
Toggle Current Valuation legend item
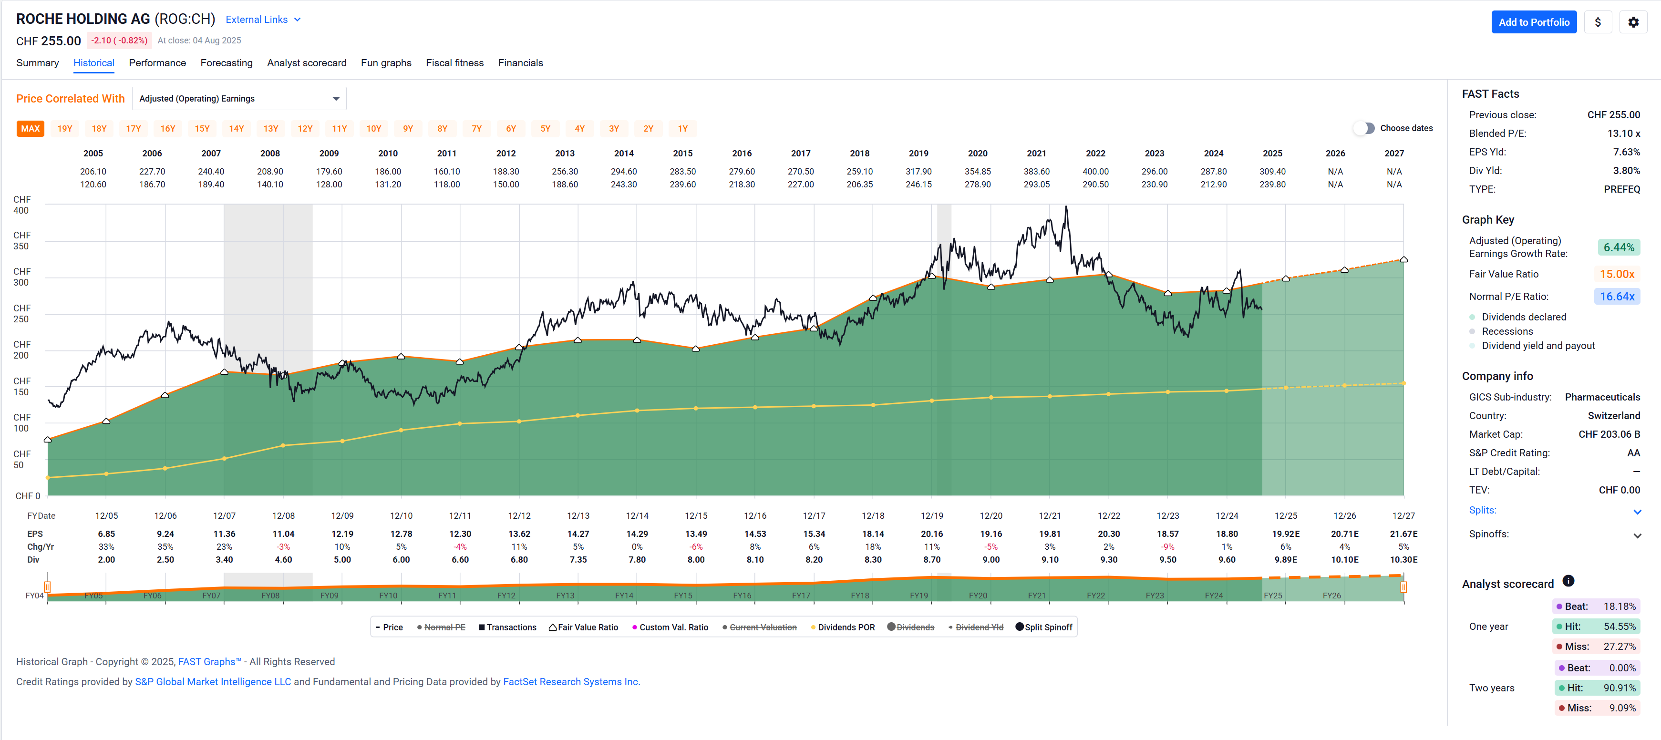(x=760, y=627)
